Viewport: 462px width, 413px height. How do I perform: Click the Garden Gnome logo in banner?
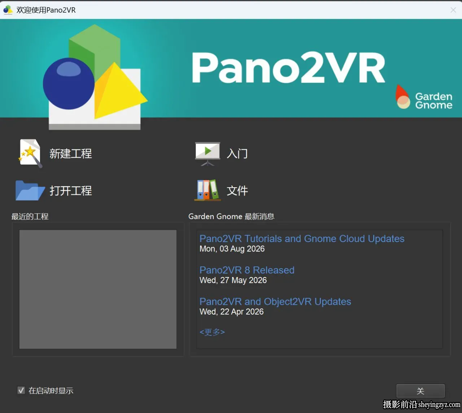click(x=424, y=97)
